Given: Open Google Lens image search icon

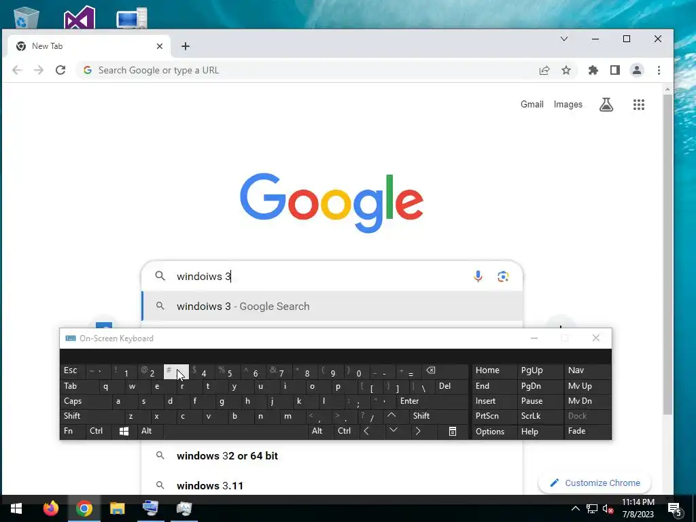Looking at the screenshot, I should pos(503,277).
